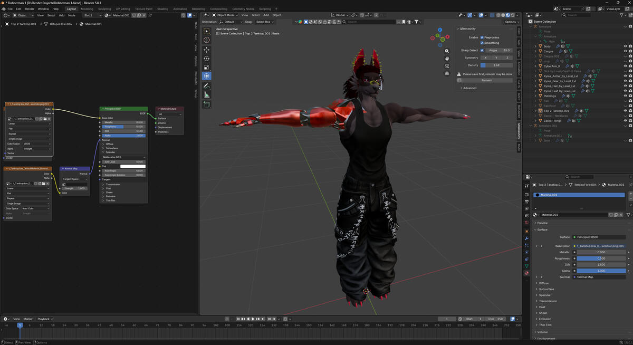Image resolution: width=633 pixels, height=345 pixels.
Task: Click the Remesh button
Action: pyautogui.click(x=487, y=80)
